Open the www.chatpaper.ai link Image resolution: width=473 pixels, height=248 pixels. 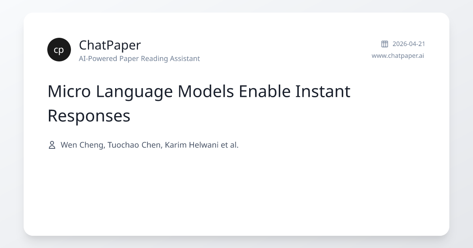[398, 56]
